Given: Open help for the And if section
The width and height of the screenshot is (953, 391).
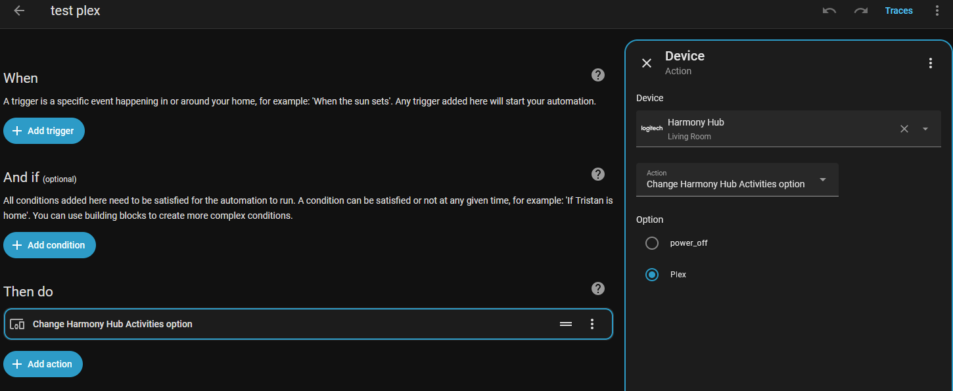Looking at the screenshot, I should coord(598,174).
